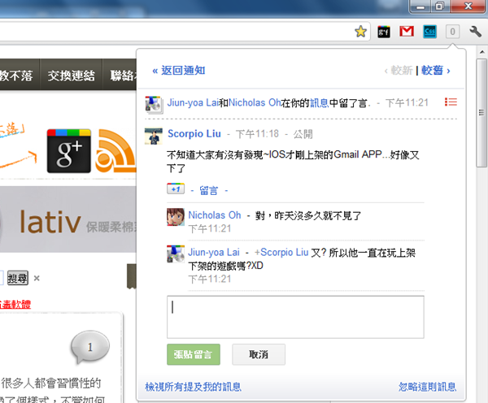The width and height of the screenshot is (488, 403).
Task: Open the large Google+ icon on the webpage
Action: [69, 151]
